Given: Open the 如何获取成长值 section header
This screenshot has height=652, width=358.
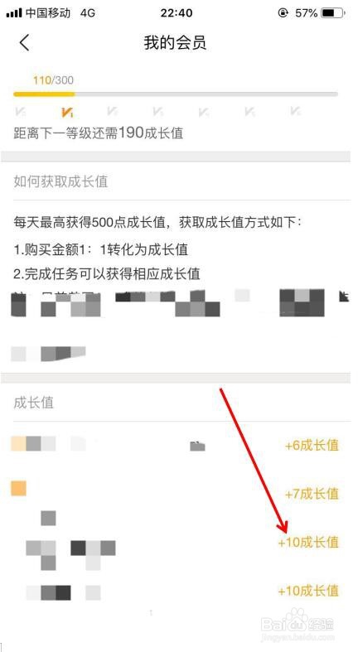Looking at the screenshot, I should coord(60,181).
